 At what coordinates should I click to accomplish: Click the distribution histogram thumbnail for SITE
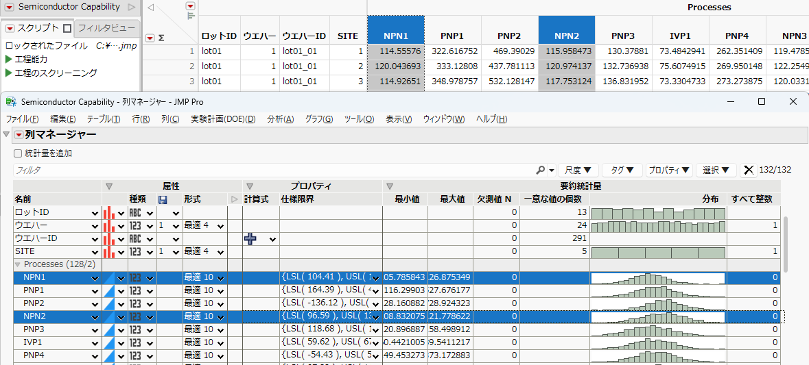658,252
